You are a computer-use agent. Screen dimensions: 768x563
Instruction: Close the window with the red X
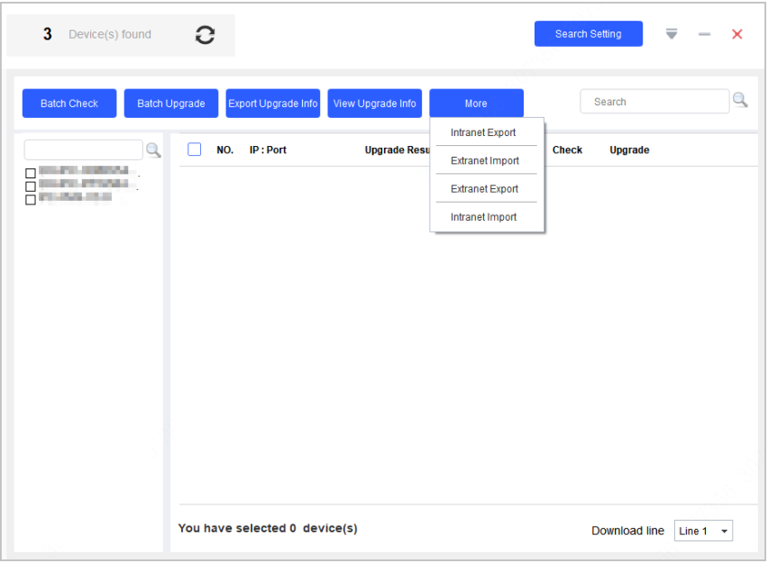pyautogui.click(x=736, y=34)
